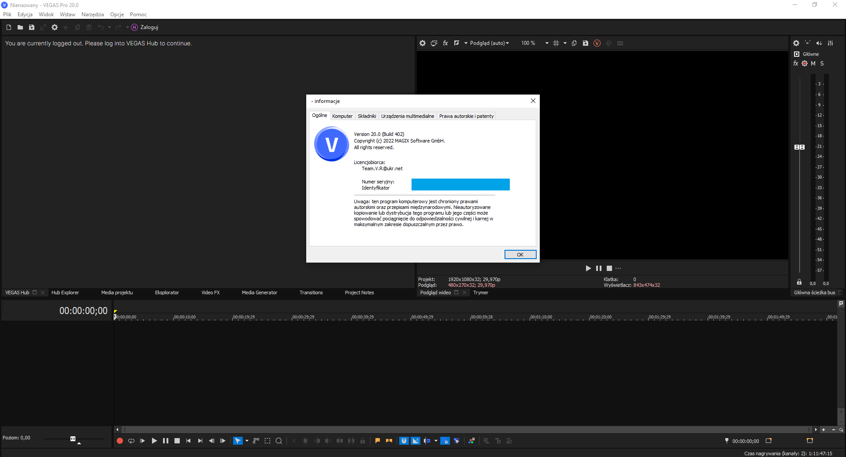Toggle preview overlay grid icon
This screenshot has height=457, width=846.
[x=556, y=43]
